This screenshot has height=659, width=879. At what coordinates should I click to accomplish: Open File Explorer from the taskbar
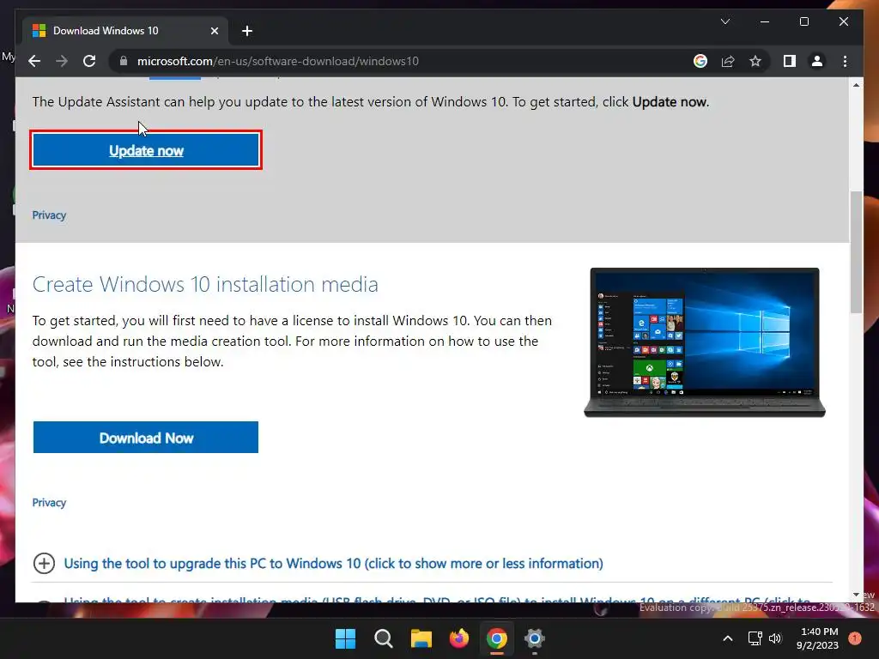pyautogui.click(x=421, y=638)
